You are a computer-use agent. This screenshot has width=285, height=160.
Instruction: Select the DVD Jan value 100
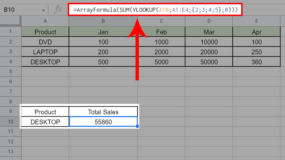[x=103, y=42]
